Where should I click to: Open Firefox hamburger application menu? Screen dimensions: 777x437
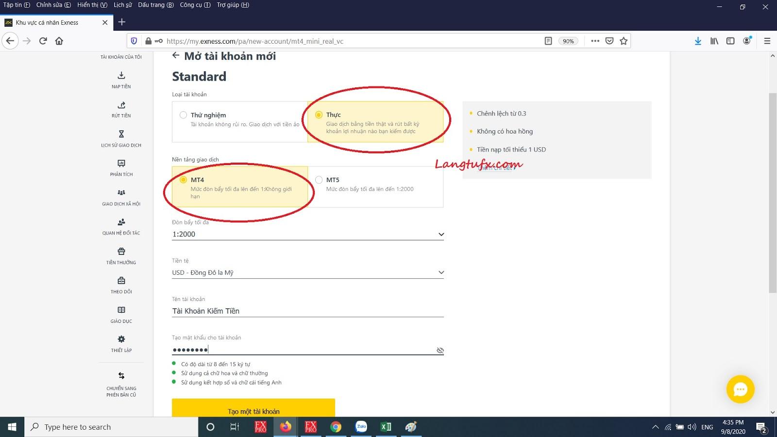(x=767, y=41)
